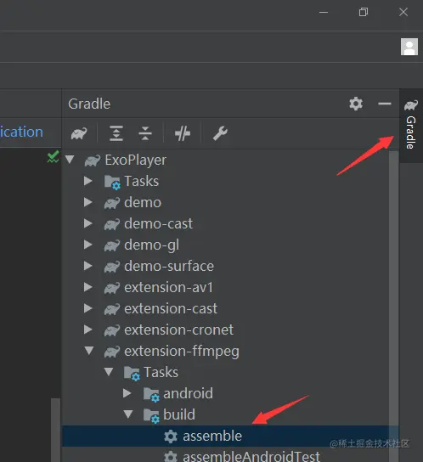The height and width of the screenshot is (462, 423).
Task: Select the demo-cast module label
Action: (158, 223)
